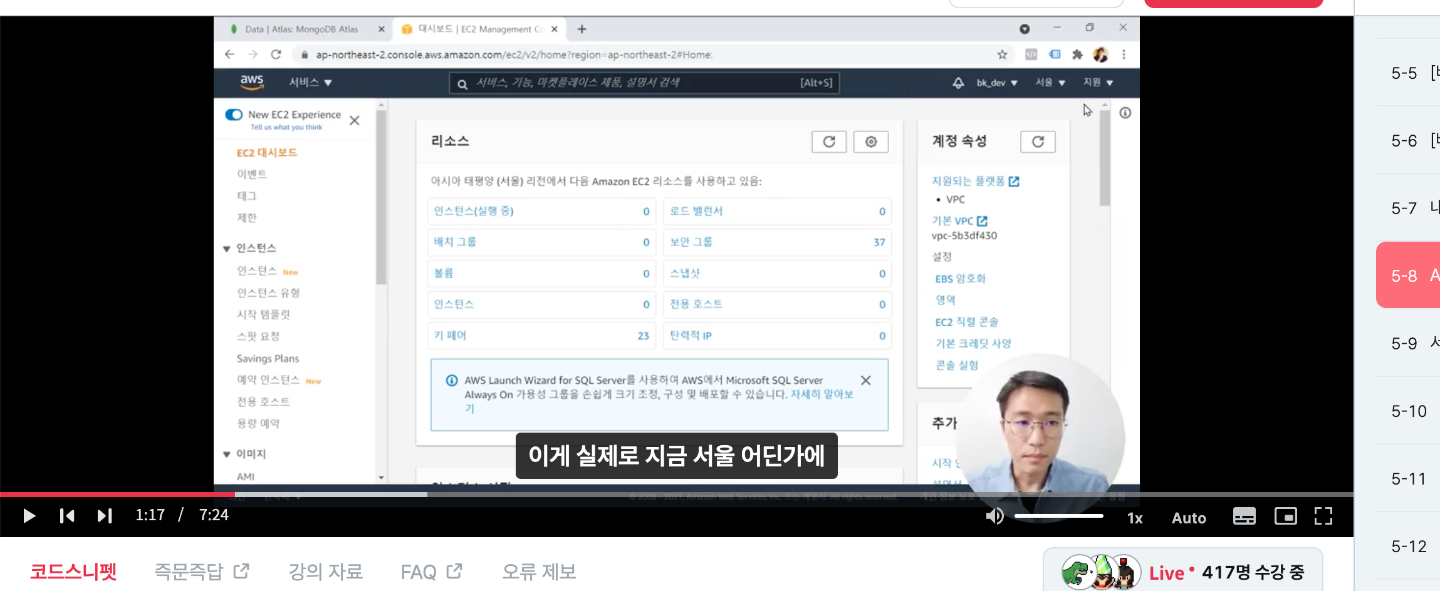Screen dimensions: 1440x591
Task: Open 키 페어 resource link
Action: point(450,335)
